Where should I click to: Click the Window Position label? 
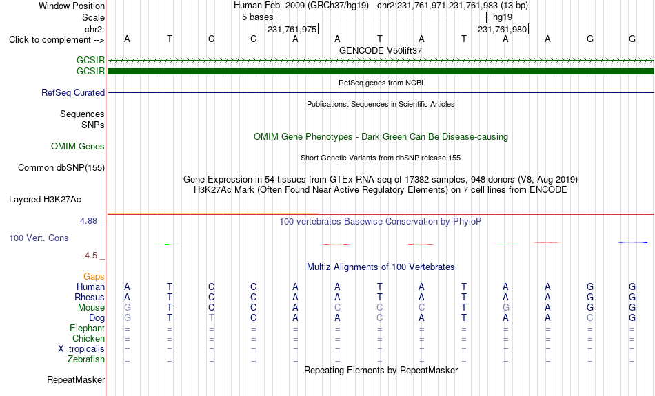coord(72,6)
